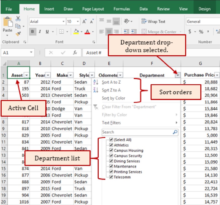Image resolution: width=220 pixels, height=205 pixels.
Task: Align text right
Action: [x=116, y=31]
